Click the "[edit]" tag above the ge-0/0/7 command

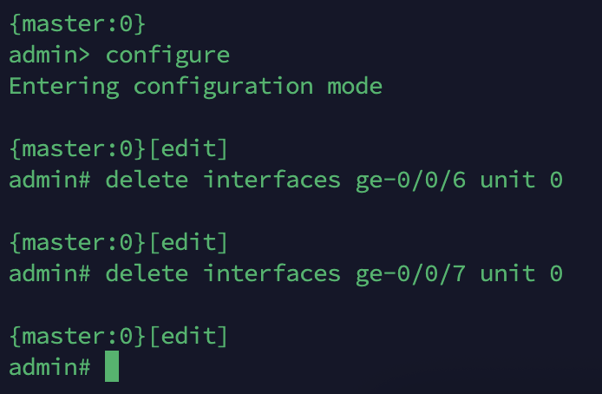click(188, 243)
